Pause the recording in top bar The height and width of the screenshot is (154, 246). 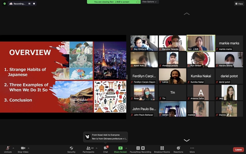[x=29, y=4]
